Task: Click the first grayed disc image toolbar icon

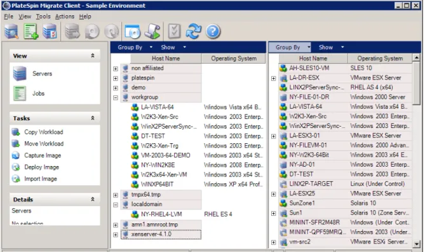Action: [92, 32]
